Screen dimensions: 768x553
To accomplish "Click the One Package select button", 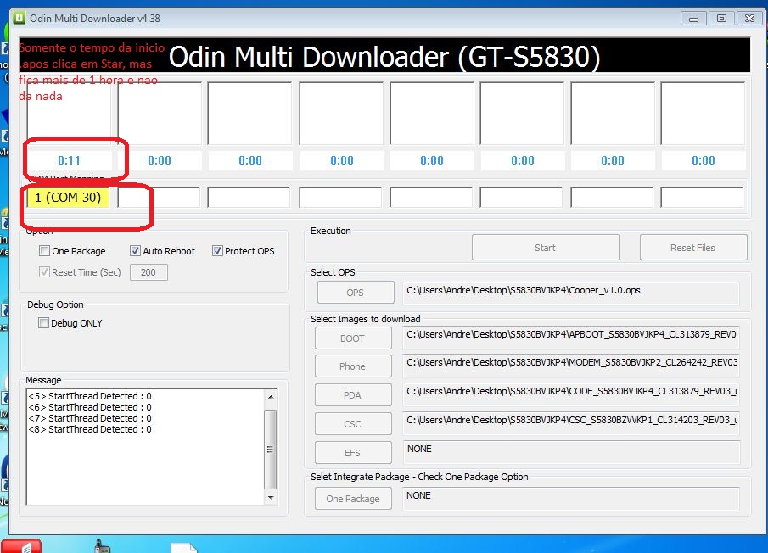I will tap(353, 499).
